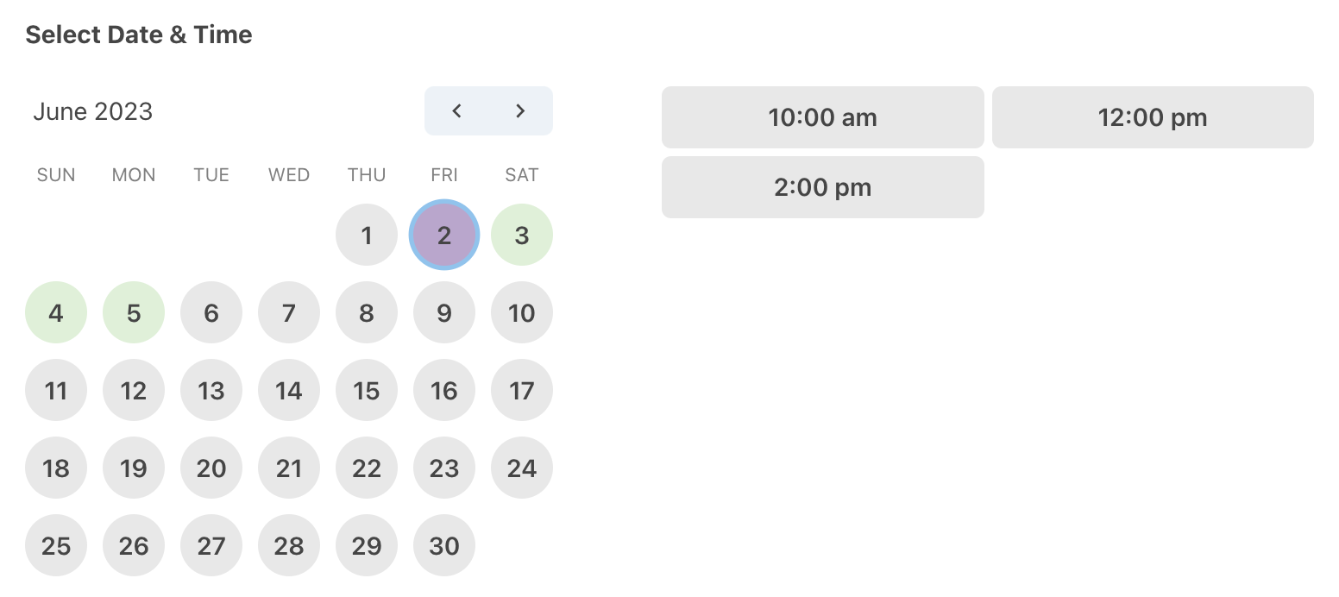Select June 2 highlighted date
This screenshot has height=597, width=1339.
(444, 235)
